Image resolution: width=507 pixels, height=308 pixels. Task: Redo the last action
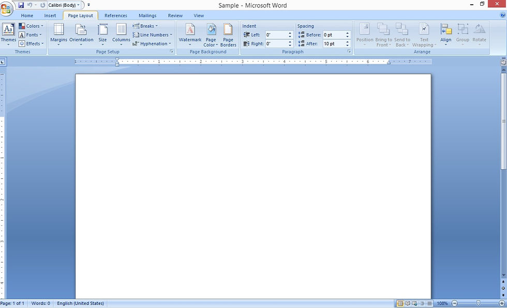[x=42, y=5]
